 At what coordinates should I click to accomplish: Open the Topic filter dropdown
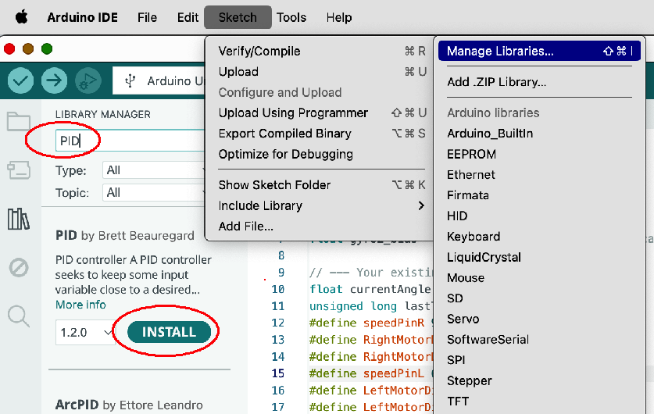pos(154,193)
